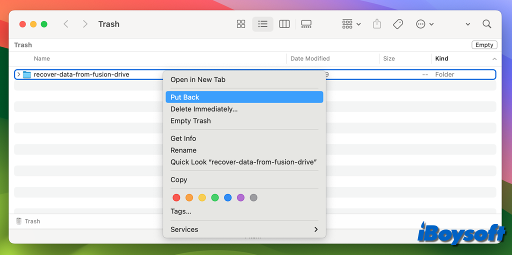The width and height of the screenshot is (512, 255).
Task: Select Delete Immediately… option
Action: (204, 109)
